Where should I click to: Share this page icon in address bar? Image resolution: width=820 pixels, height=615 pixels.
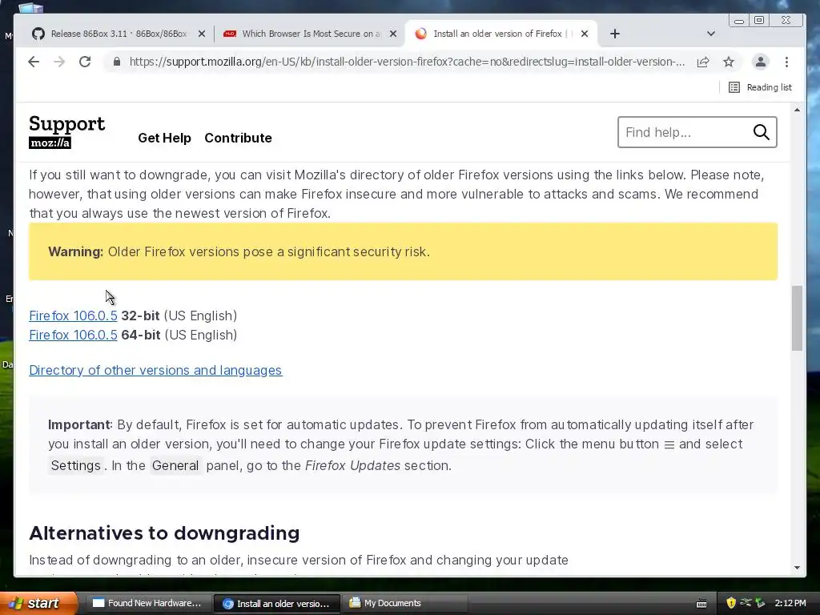tap(703, 62)
